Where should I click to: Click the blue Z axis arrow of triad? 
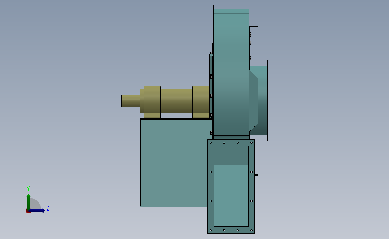pos(37,211)
